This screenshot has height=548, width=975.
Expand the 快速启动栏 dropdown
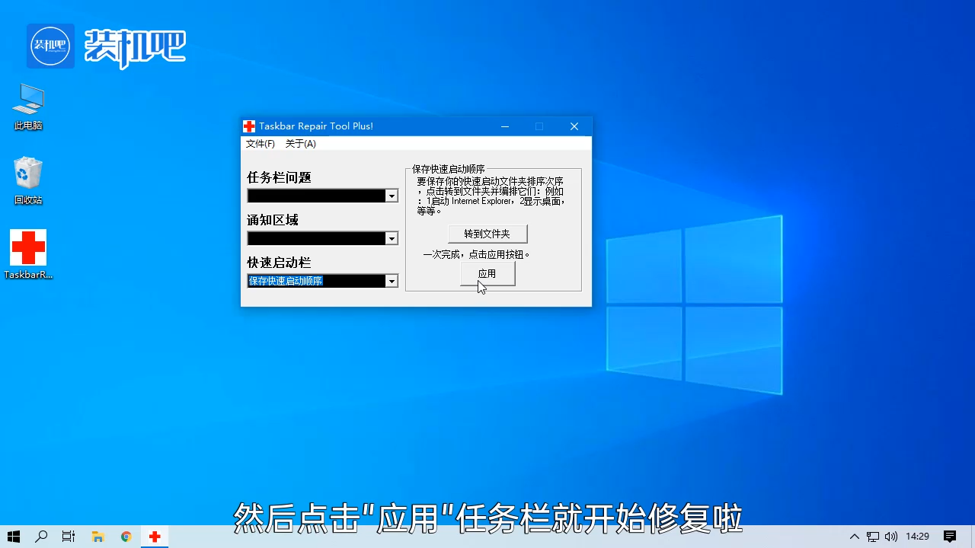[391, 281]
